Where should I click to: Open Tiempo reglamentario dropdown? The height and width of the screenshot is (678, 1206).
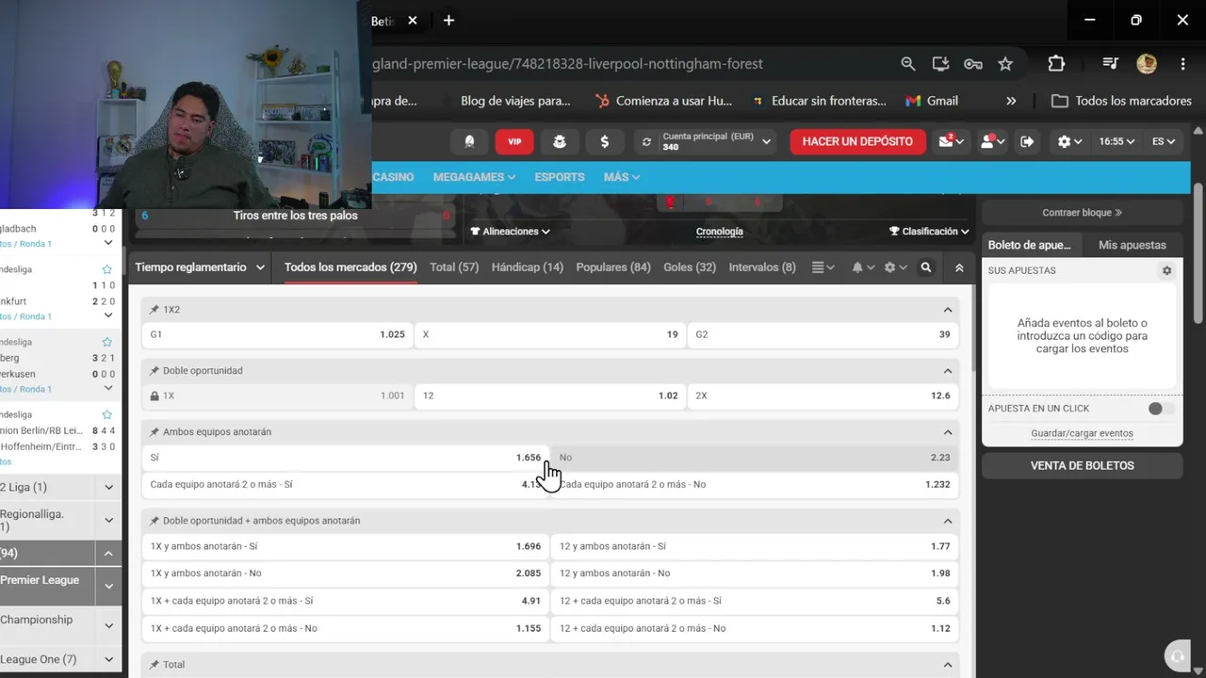point(200,267)
